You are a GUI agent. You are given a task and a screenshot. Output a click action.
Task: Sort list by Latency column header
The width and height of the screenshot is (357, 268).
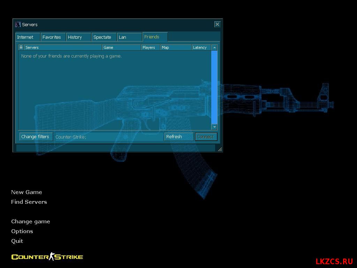(x=202, y=47)
